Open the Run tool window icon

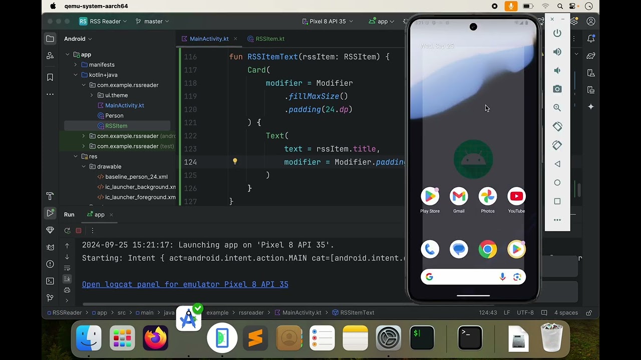coord(50,213)
